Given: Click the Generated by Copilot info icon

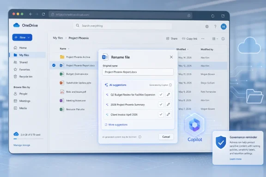Looking at the screenshot, I should point(170,85).
